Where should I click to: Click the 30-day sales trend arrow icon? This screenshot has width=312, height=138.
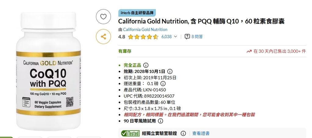pyautogui.click(x=249, y=51)
